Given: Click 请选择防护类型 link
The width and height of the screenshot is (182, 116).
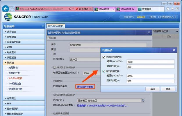Looking at the screenshot, I should (85, 87).
